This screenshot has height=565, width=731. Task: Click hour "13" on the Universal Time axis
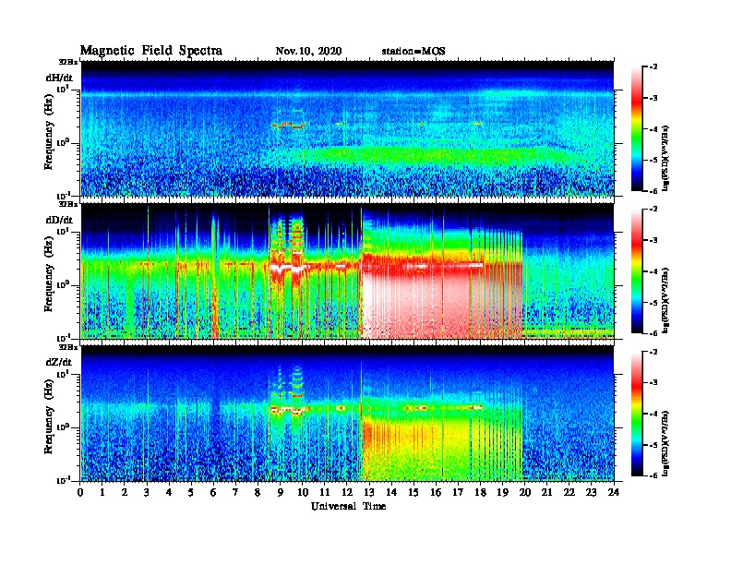coord(369,492)
